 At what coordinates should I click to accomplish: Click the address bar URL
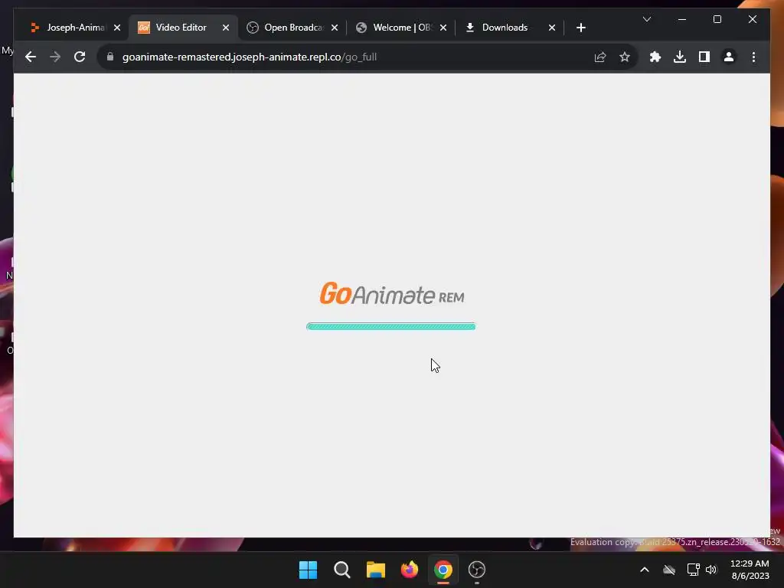(x=249, y=57)
